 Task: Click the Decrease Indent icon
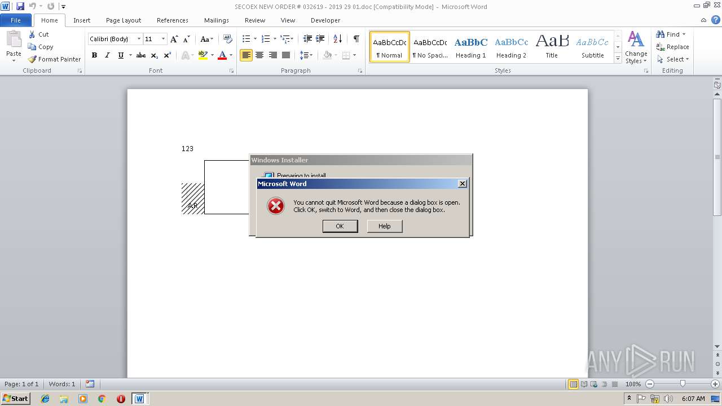click(307, 39)
